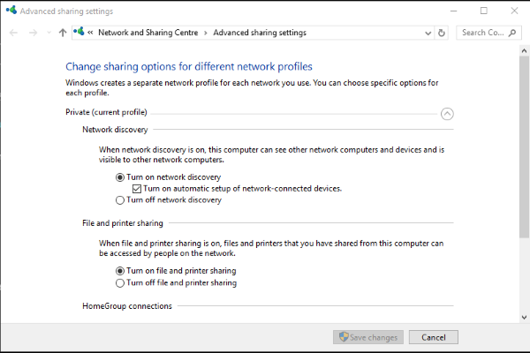Click the network icon in address bar
The image size is (530, 353).
tap(79, 32)
